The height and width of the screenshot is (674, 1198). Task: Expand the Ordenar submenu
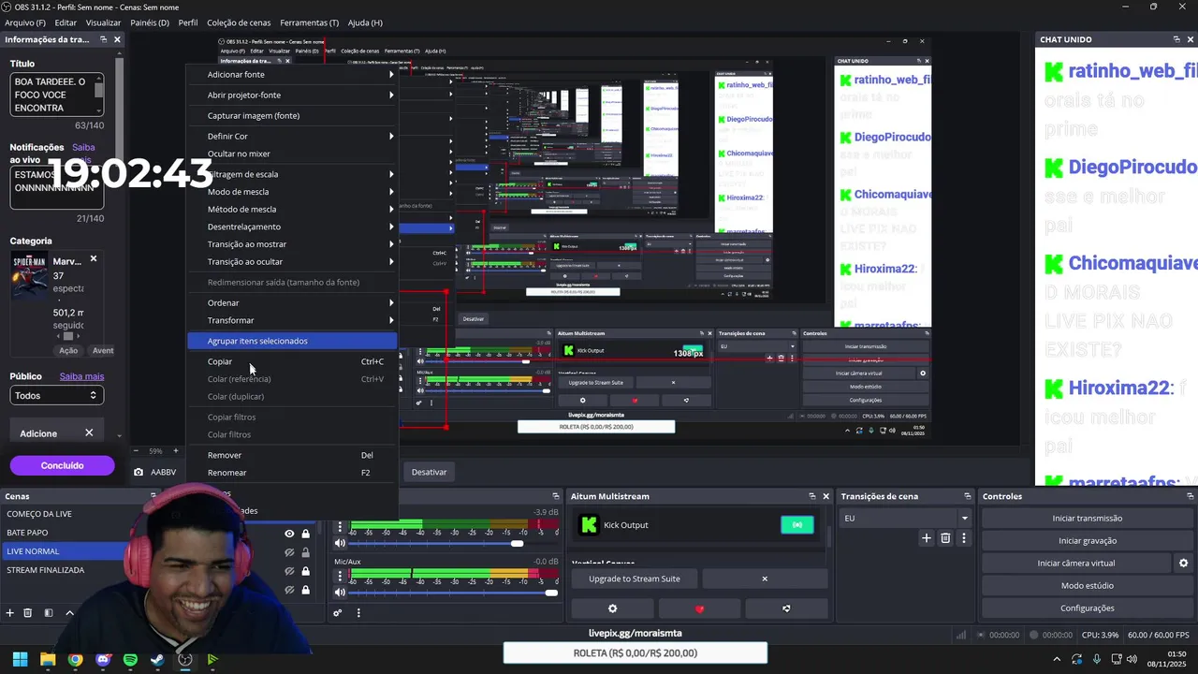click(292, 302)
